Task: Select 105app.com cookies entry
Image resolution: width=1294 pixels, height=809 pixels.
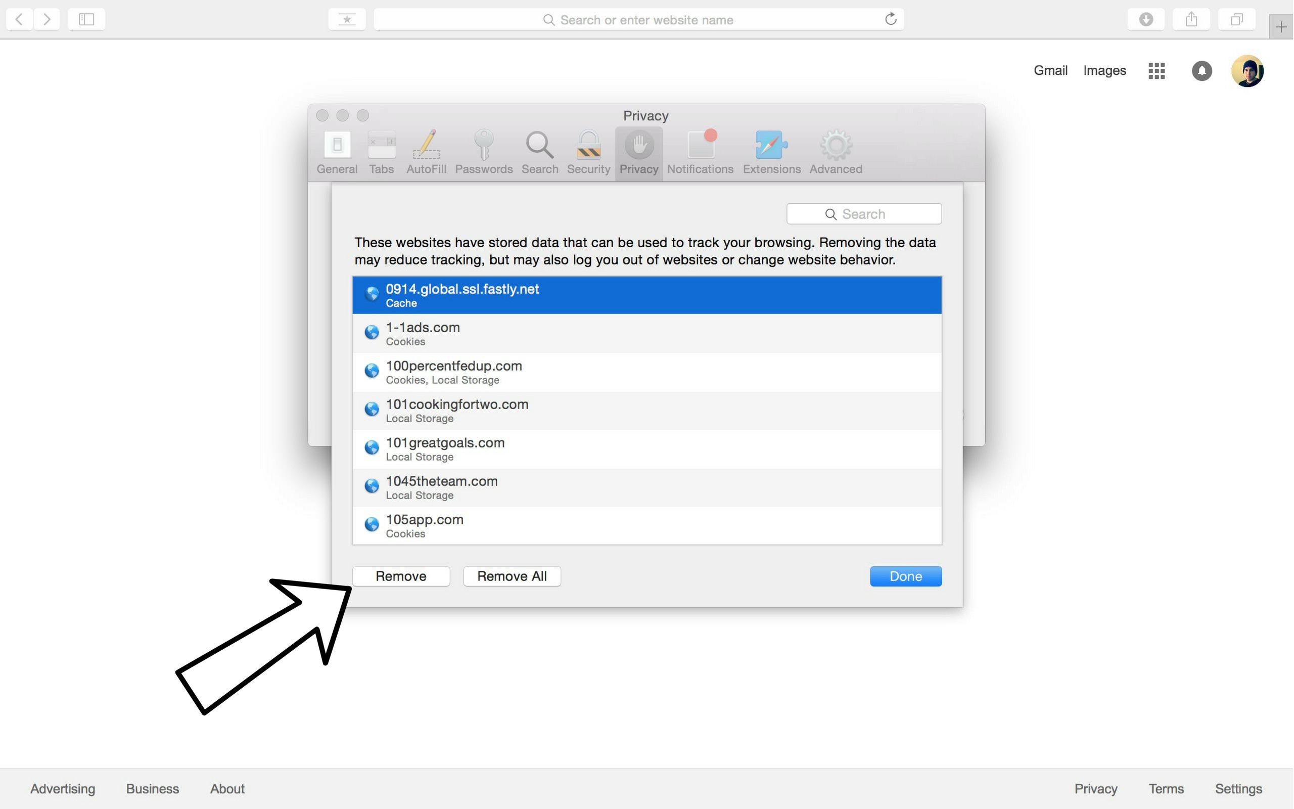Action: click(x=645, y=525)
